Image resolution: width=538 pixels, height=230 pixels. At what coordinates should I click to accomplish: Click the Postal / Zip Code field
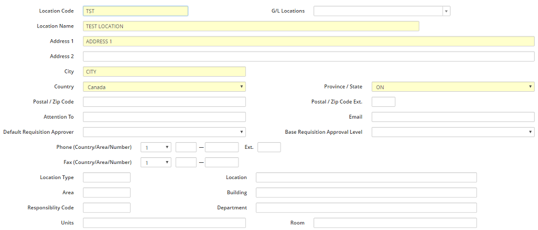pos(164,102)
